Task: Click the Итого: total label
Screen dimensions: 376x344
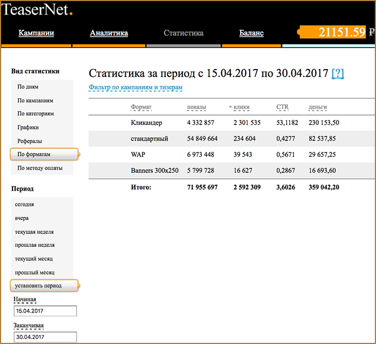Action: coord(141,187)
